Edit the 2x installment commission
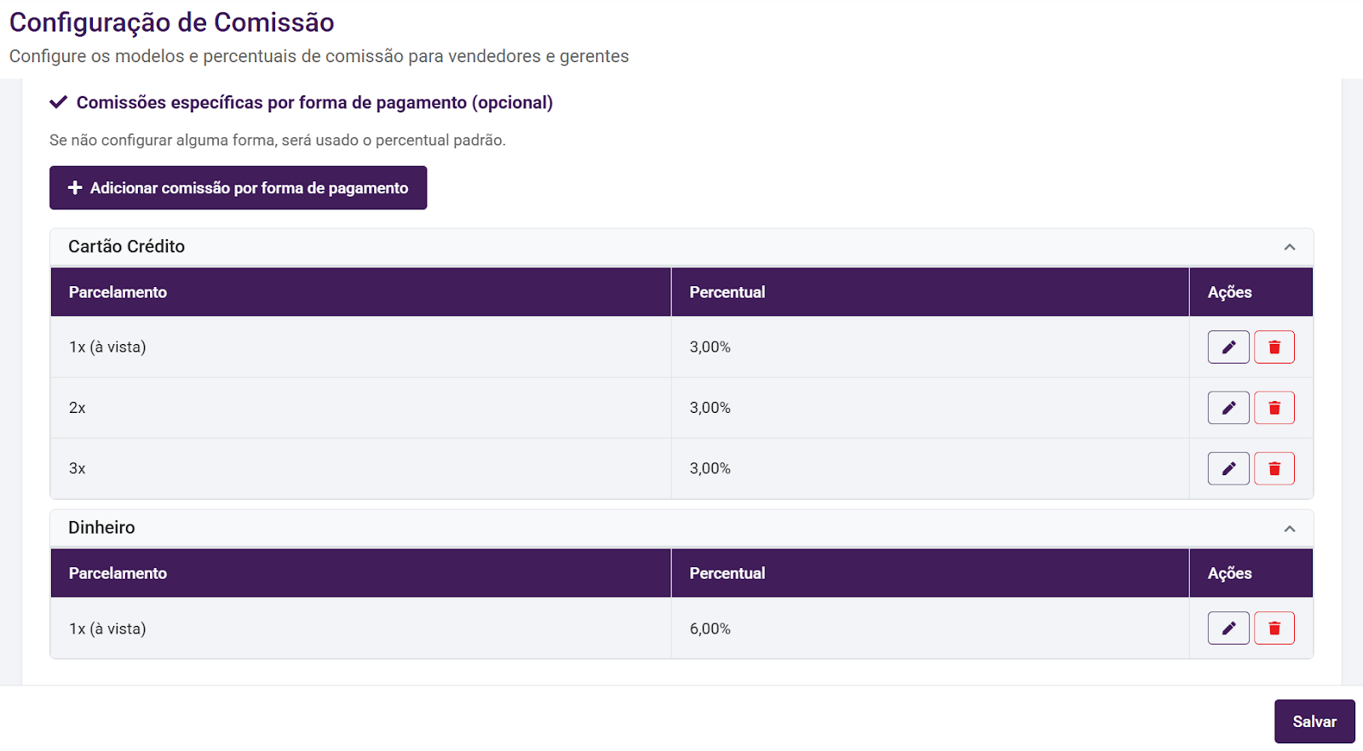1363x751 pixels. pos(1228,408)
